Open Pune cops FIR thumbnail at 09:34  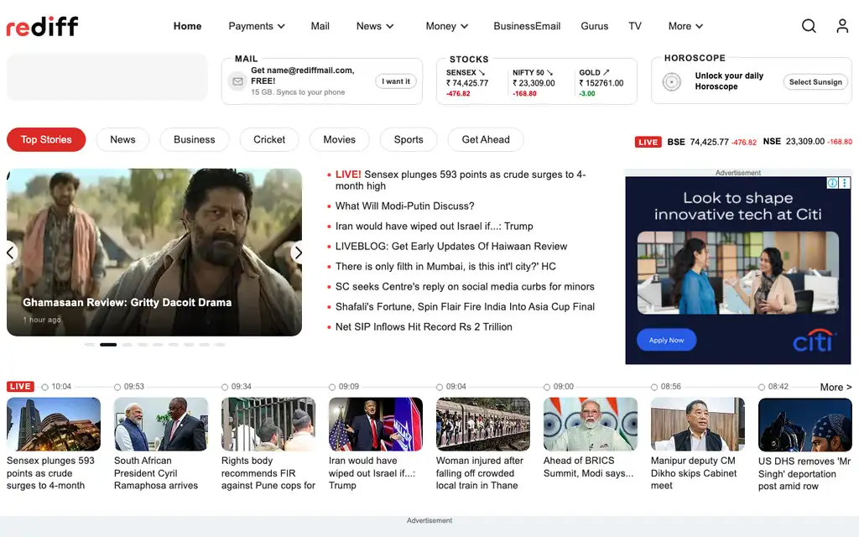(268, 424)
